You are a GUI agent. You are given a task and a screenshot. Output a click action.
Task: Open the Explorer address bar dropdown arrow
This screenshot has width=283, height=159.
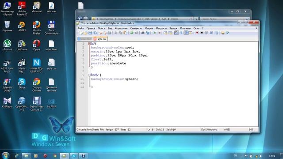tap(191, 19)
